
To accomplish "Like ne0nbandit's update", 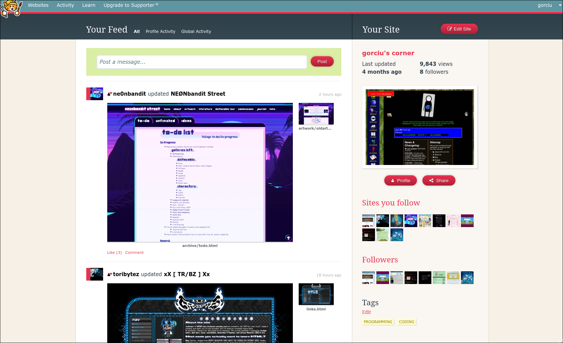I will pos(114,252).
